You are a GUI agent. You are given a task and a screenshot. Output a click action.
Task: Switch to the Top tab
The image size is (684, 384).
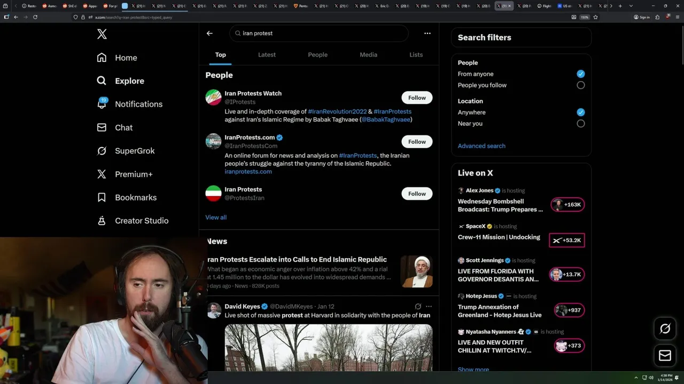[x=221, y=55]
